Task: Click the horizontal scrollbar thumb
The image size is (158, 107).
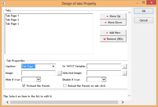Action: (64, 102)
